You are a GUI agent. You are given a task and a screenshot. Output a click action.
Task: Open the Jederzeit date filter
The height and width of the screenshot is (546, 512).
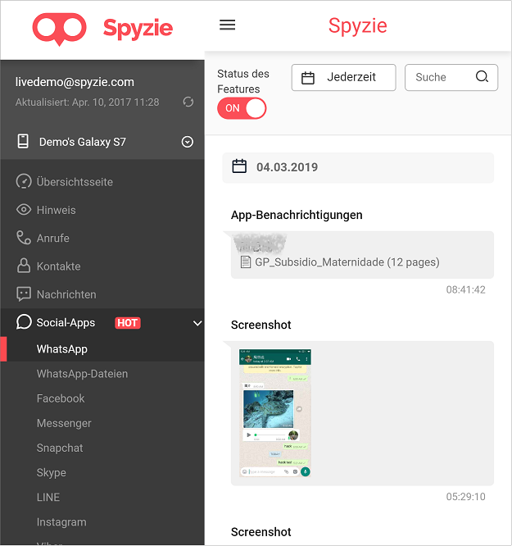click(x=343, y=77)
